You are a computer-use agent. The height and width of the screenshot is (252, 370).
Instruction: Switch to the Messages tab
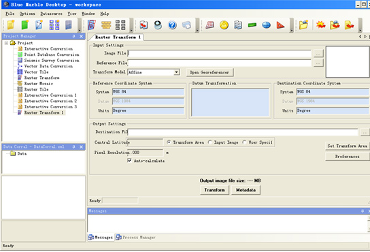click(x=101, y=237)
